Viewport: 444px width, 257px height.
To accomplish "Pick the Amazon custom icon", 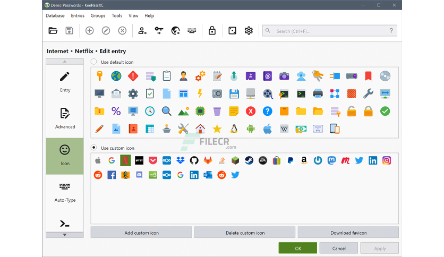I will [x=304, y=160].
